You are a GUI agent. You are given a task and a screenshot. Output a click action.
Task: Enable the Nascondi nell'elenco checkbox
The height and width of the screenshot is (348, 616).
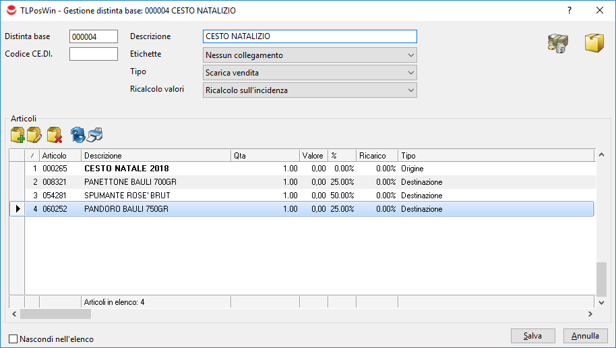[13, 339]
